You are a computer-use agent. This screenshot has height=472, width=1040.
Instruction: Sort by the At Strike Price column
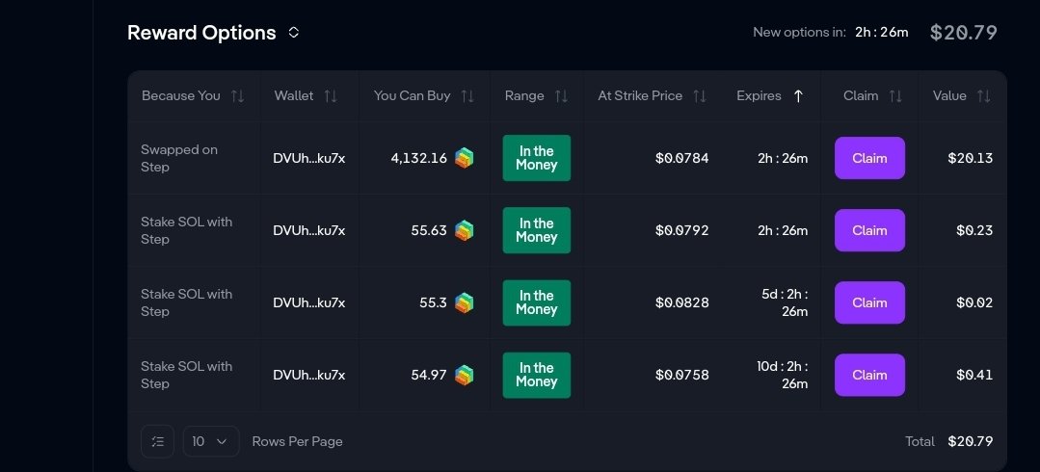click(x=700, y=96)
